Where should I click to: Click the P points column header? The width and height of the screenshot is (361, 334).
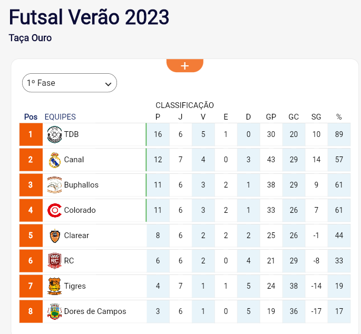(x=158, y=117)
